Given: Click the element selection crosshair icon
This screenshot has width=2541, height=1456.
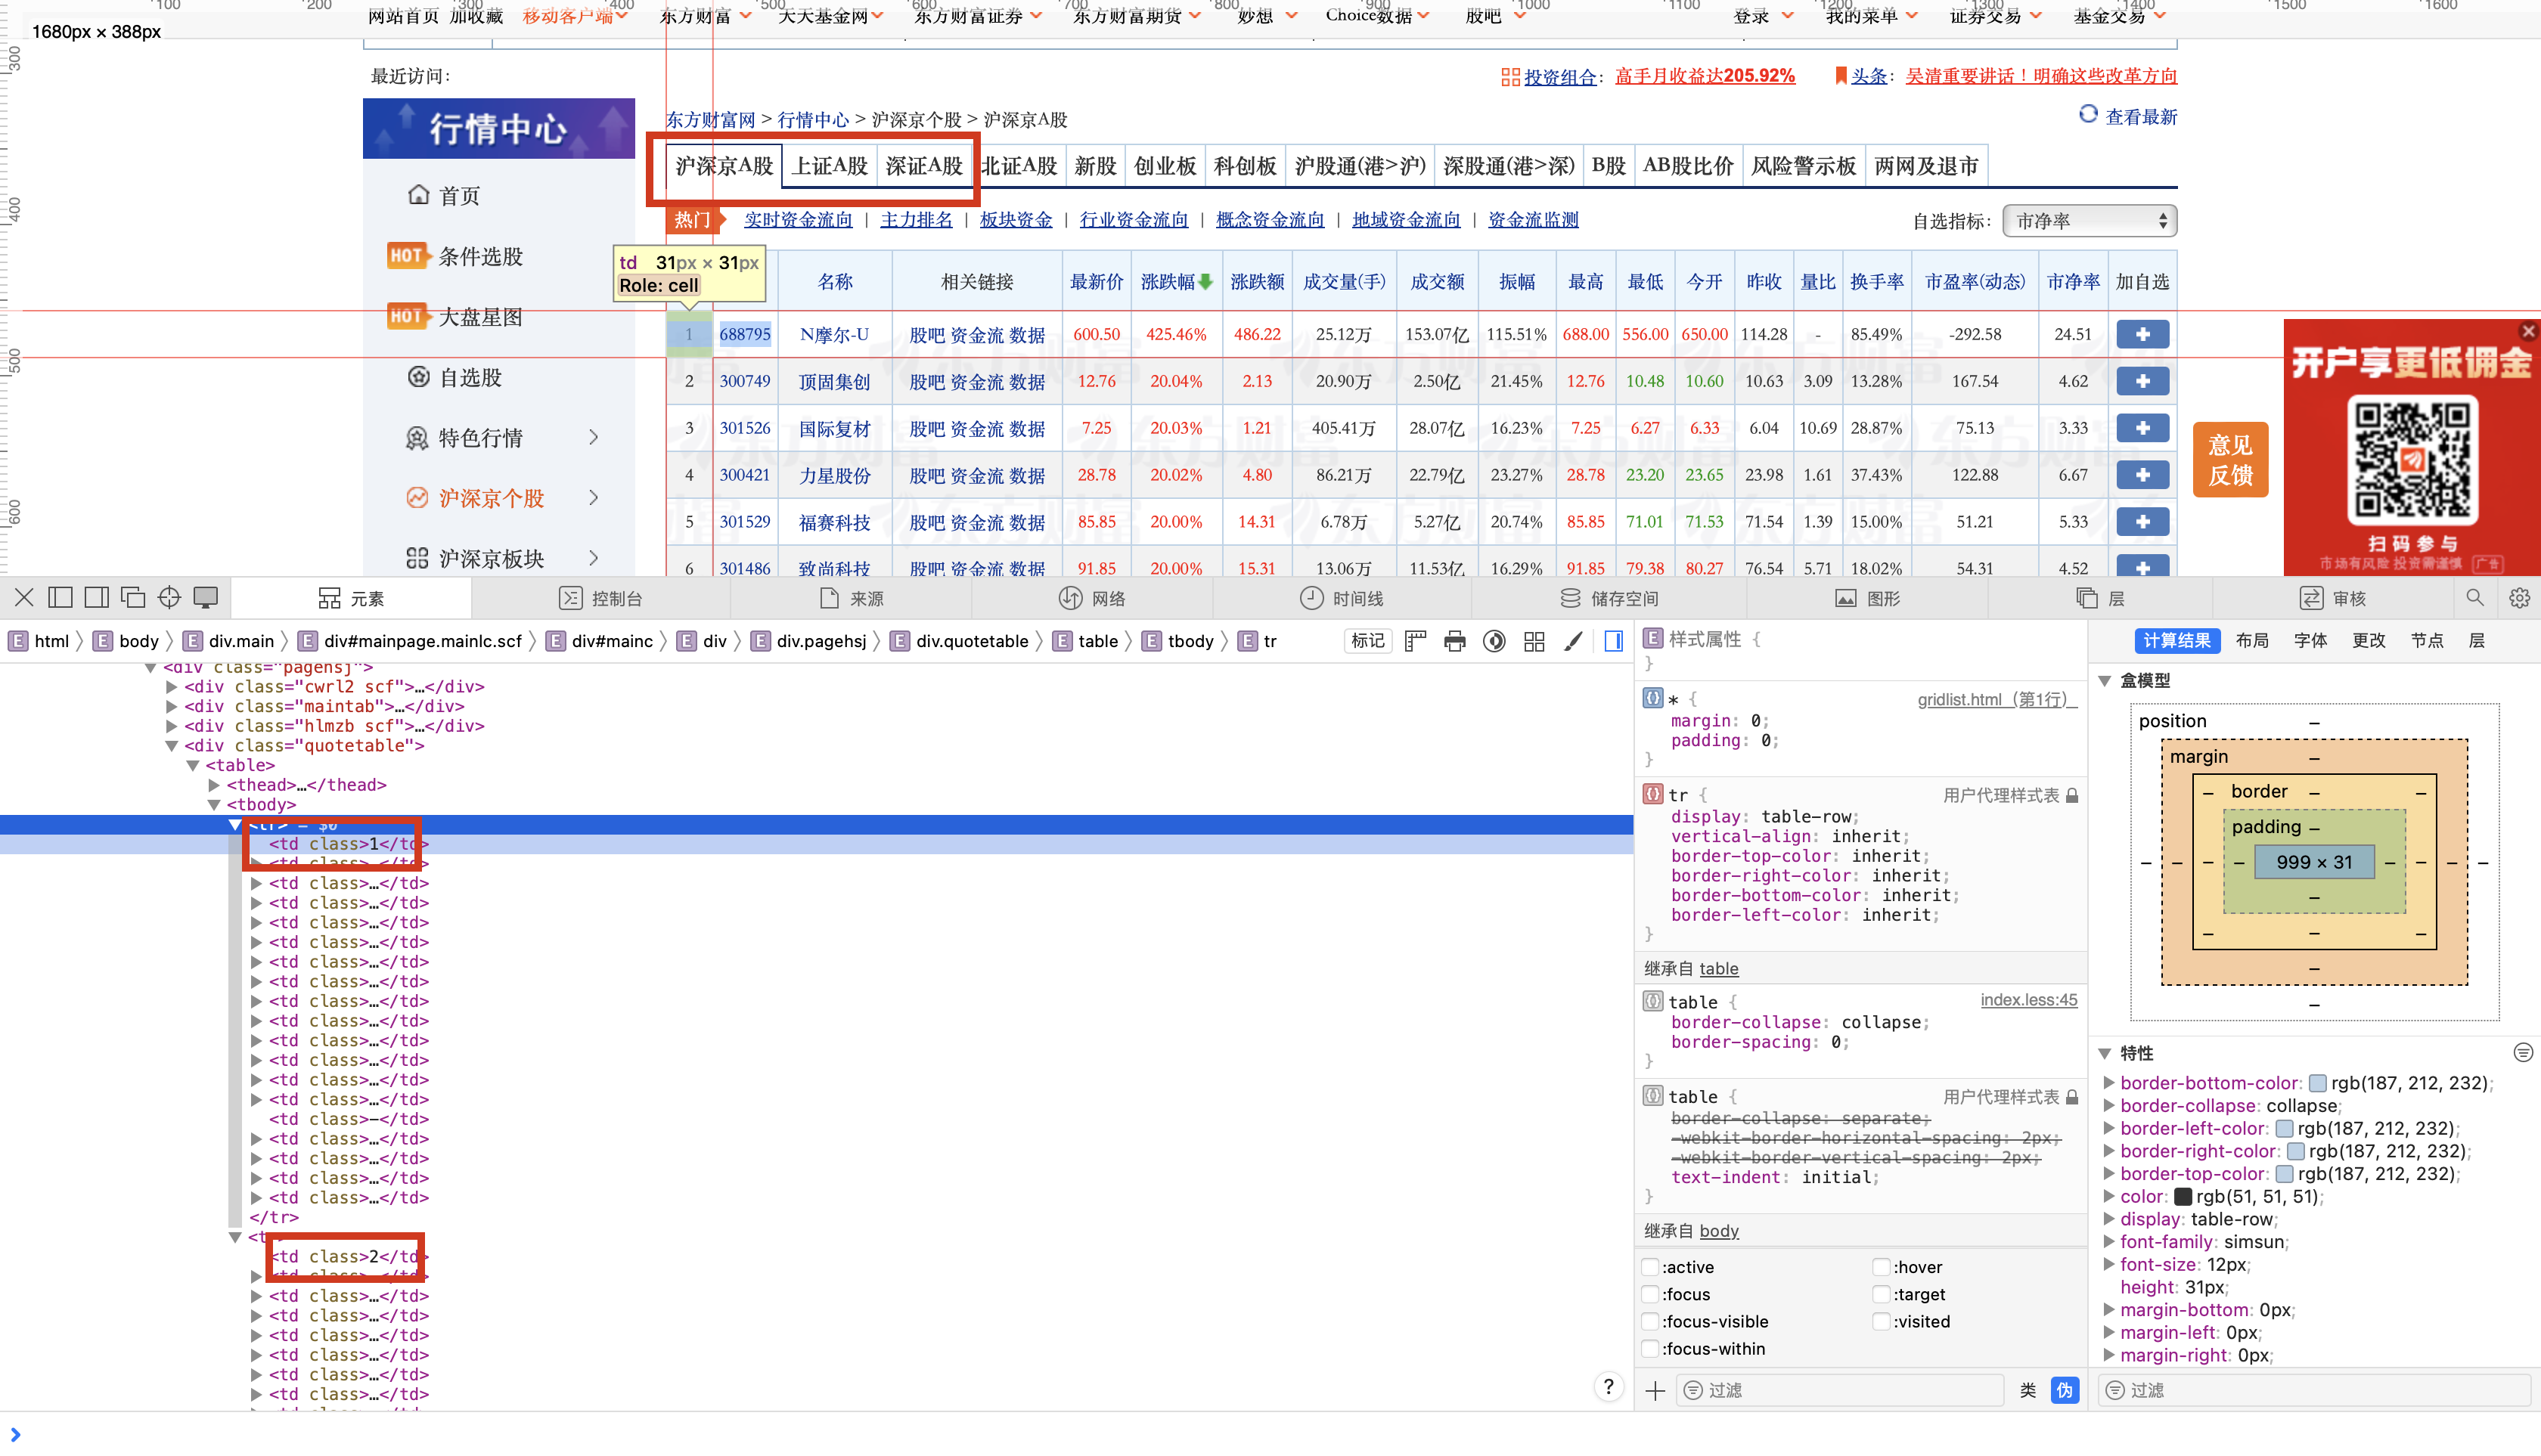Looking at the screenshot, I should [x=169, y=598].
